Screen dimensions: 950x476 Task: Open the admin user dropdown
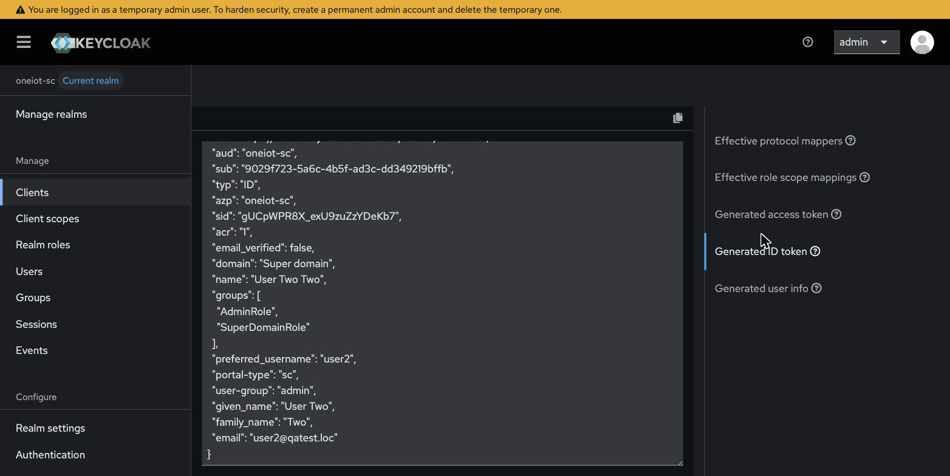pos(866,42)
